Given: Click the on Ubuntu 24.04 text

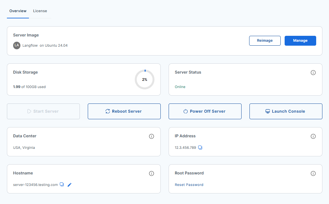Looking at the screenshot, I should (x=54, y=45).
